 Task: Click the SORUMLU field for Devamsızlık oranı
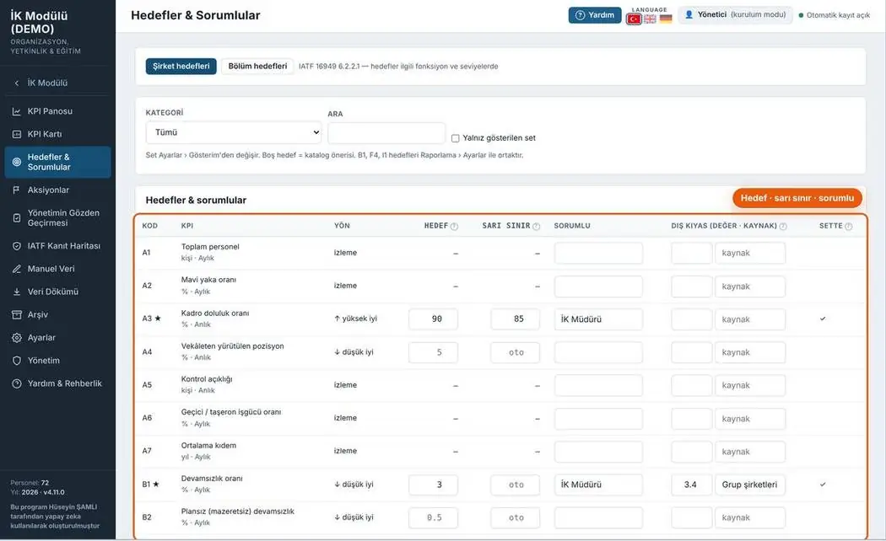(x=598, y=485)
